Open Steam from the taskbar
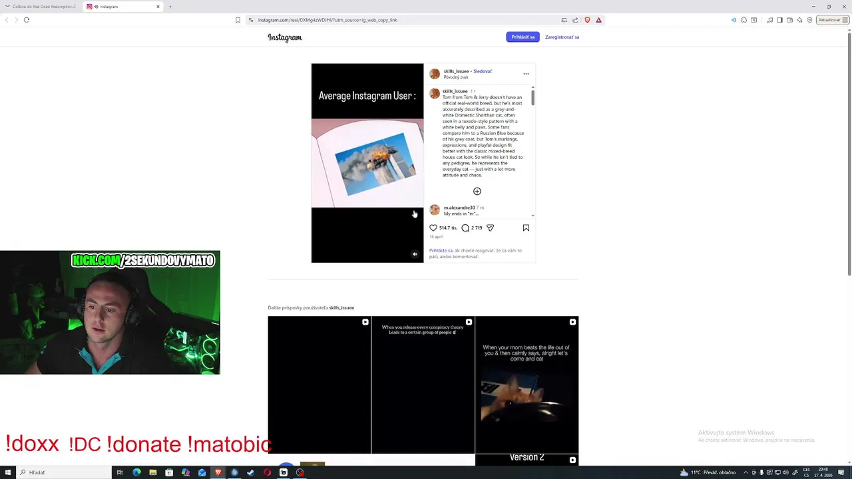This screenshot has height=479, width=852. (250, 472)
